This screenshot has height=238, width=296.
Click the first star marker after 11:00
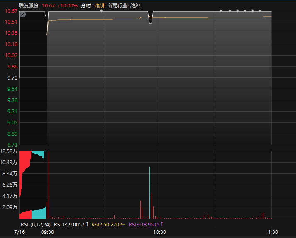(x=221, y=11)
